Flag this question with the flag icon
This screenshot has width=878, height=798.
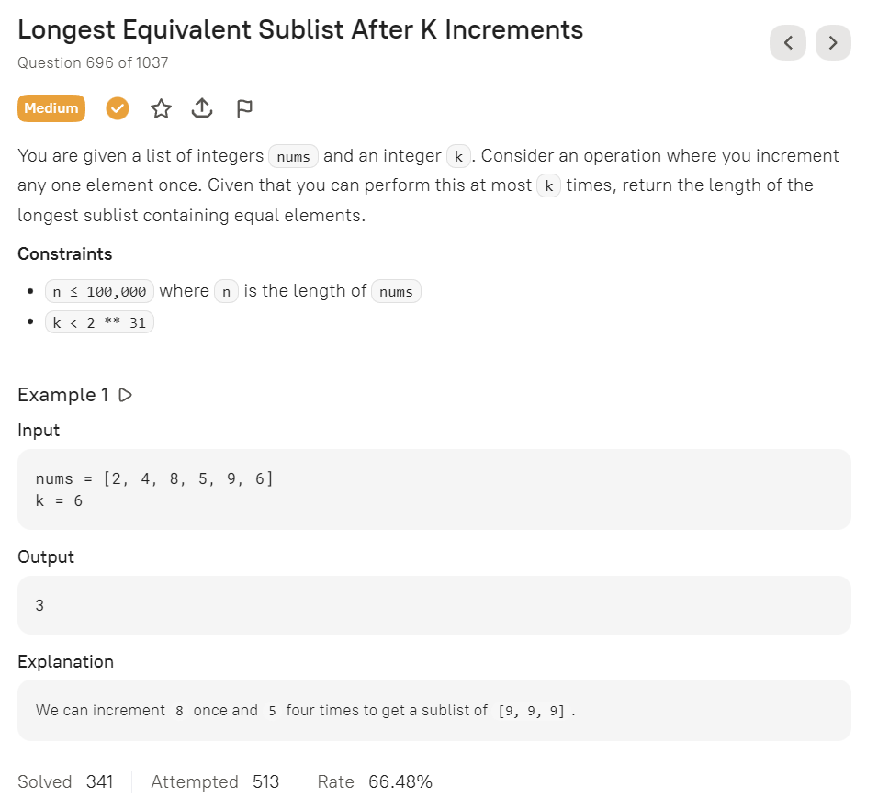click(x=243, y=108)
